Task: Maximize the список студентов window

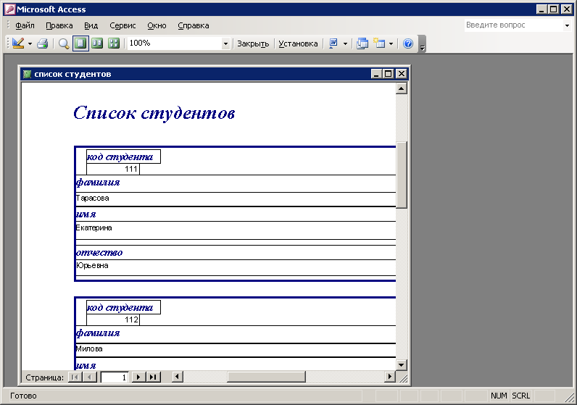Action: pyautogui.click(x=389, y=74)
